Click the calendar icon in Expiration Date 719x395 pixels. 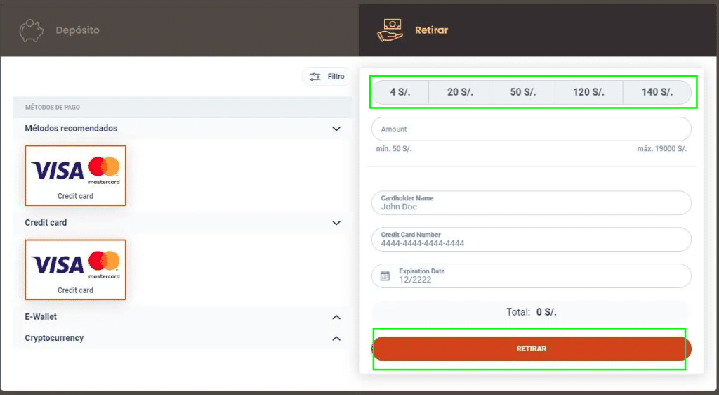[x=385, y=276]
